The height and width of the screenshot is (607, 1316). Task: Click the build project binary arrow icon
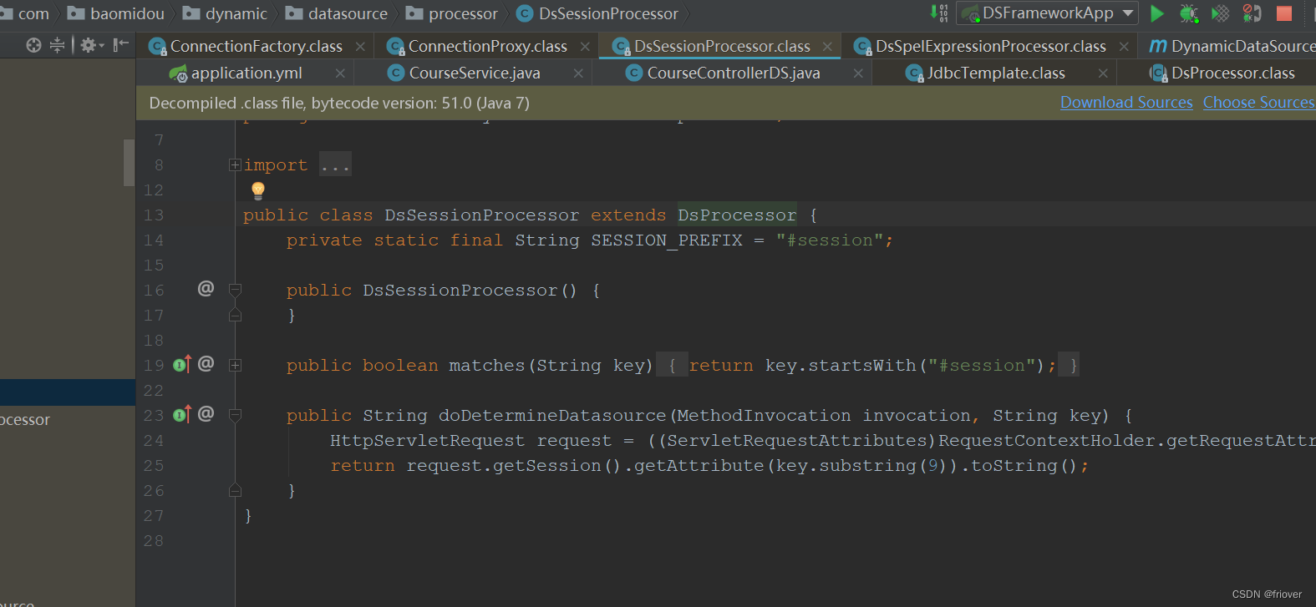pos(939,13)
